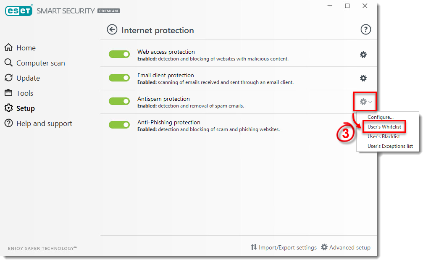423x260 pixels.
Task: Open Email client protection settings gear
Action: (363, 78)
